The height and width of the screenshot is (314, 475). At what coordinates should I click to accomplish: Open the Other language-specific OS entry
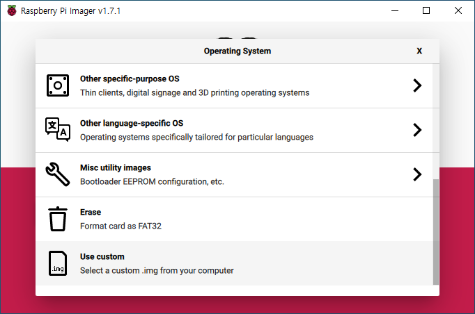coord(234,130)
